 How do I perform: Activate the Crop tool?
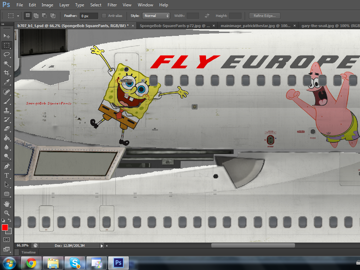pos(6,73)
